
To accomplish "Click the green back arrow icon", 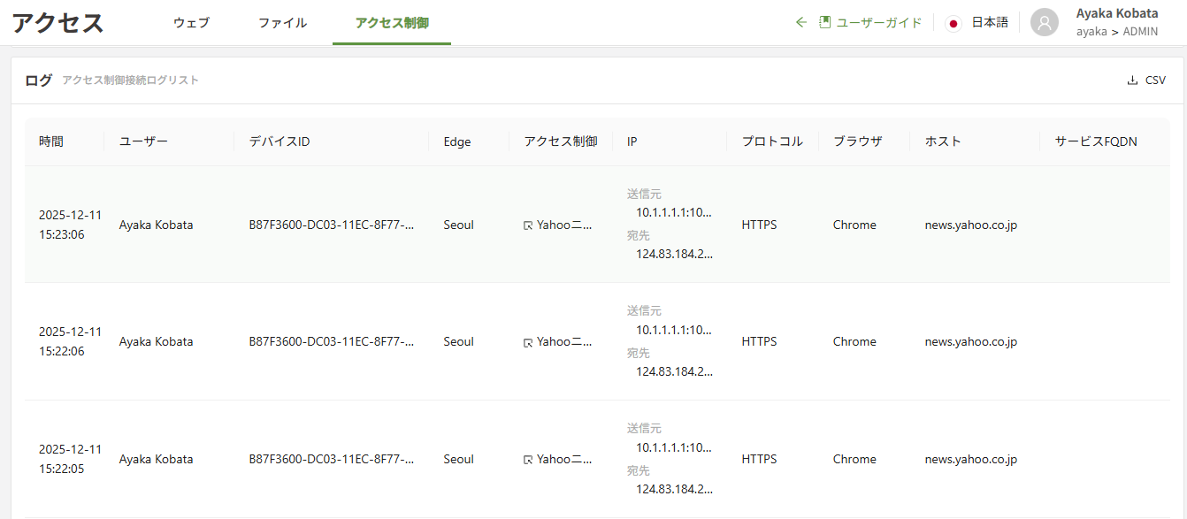I will (x=801, y=23).
